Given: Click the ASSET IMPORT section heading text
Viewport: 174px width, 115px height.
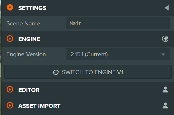Looking at the screenshot, I should [x=39, y=106].
